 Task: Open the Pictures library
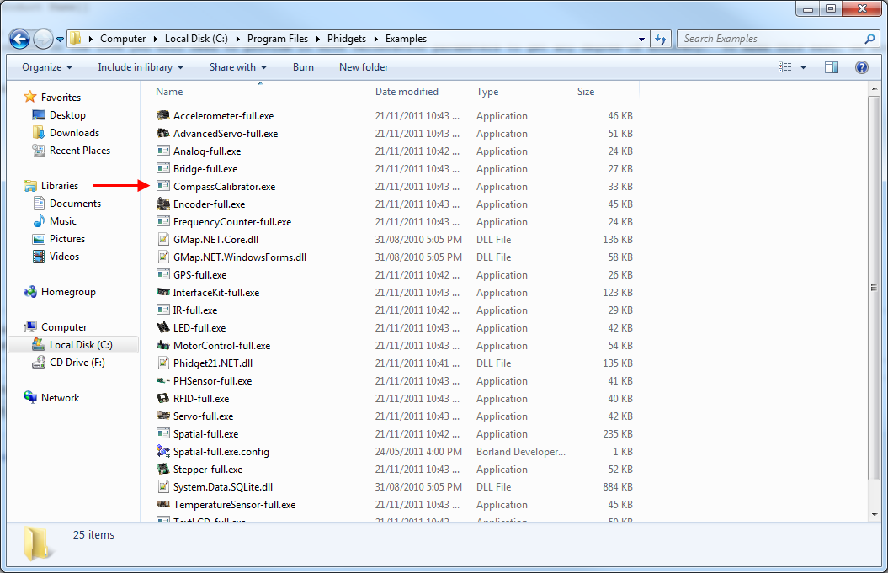[66, 239]
